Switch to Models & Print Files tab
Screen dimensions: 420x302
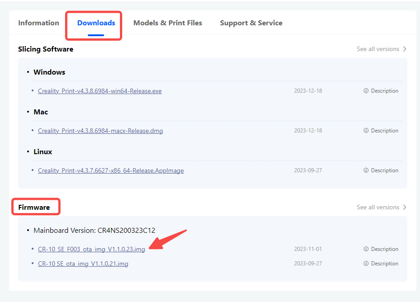pyautogui.click(x=167, y=23)
